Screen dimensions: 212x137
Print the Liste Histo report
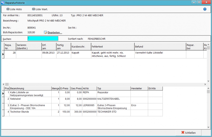(14, 9)
